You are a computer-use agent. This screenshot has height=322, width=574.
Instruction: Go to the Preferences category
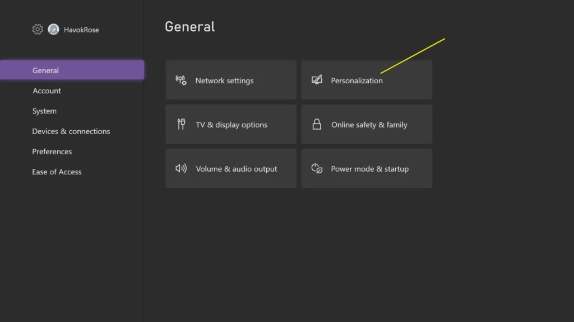click(52, 151)
